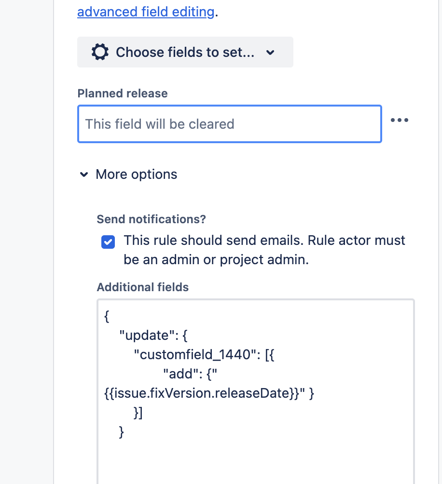This screenshot has height=484, width=442.
Task: Open the Choose fields to set dropdown
Action: pos(185,52)
